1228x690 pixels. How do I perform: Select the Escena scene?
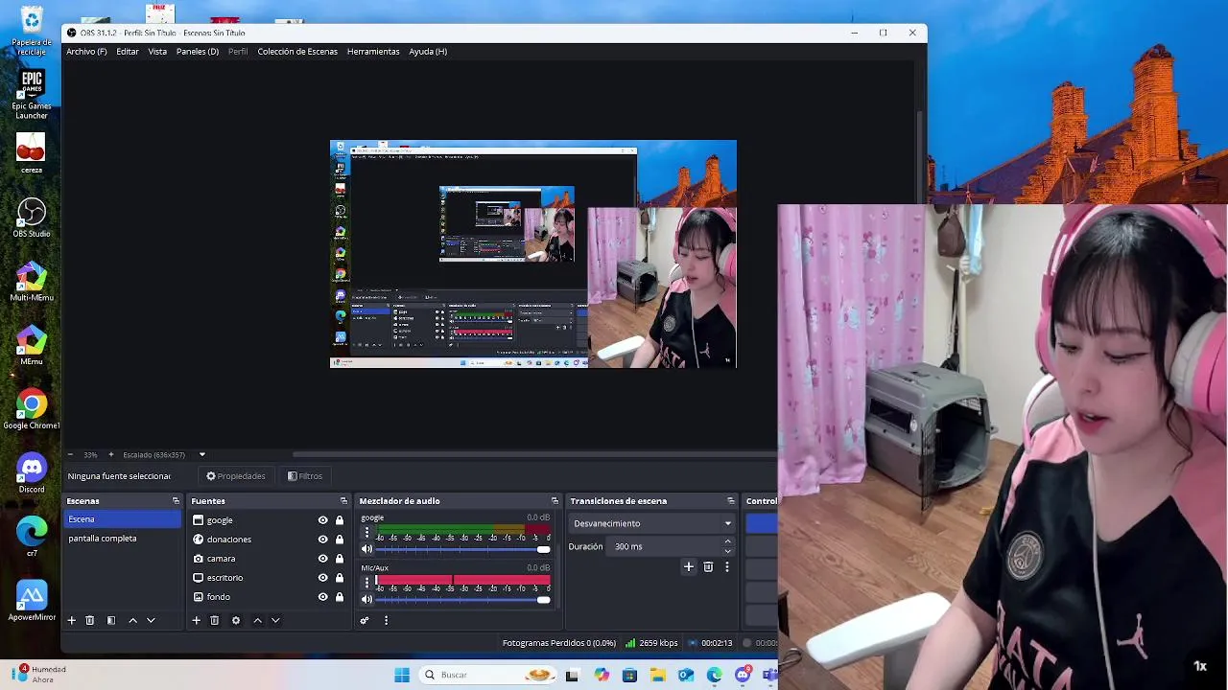122,519
